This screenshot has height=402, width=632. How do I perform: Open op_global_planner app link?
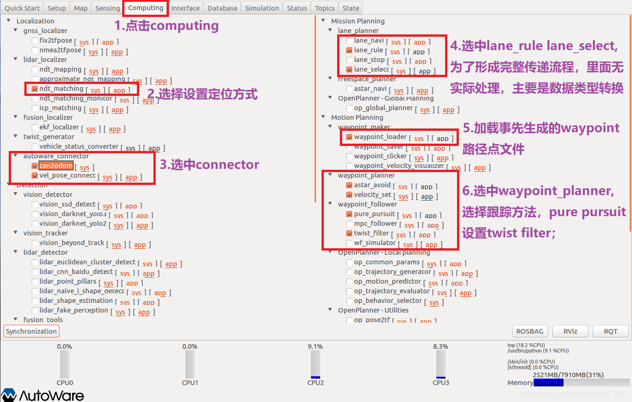click(x=449, y=110)
